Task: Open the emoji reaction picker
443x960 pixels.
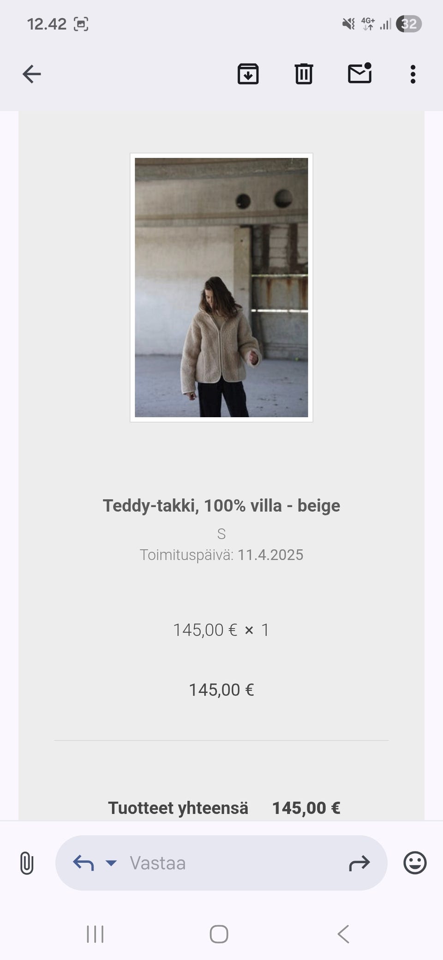Action: pyautogui.click(x=415, y=863)
